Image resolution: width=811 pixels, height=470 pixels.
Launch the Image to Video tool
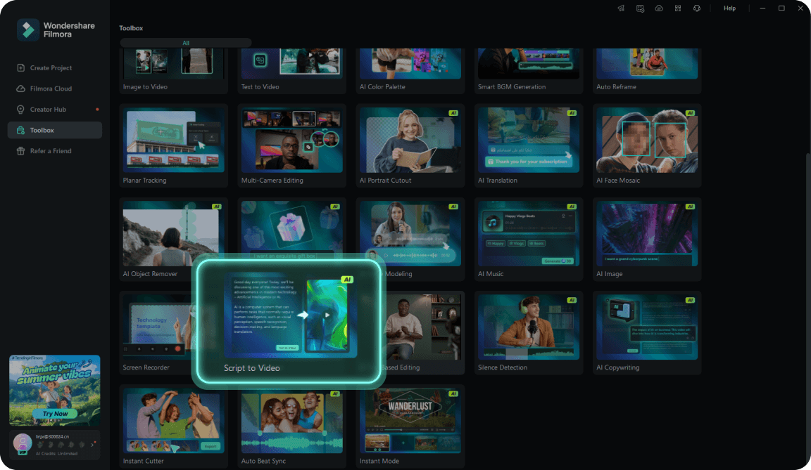(173, 71)
